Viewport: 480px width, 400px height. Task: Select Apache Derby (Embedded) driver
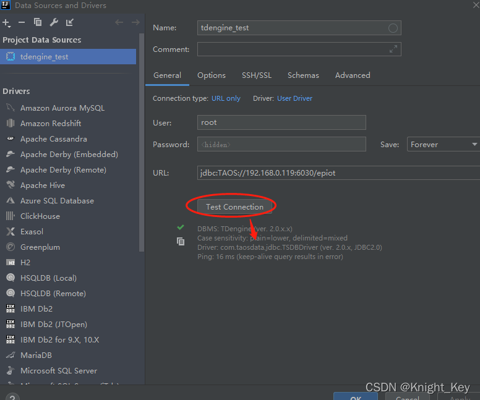click(69, 154)
